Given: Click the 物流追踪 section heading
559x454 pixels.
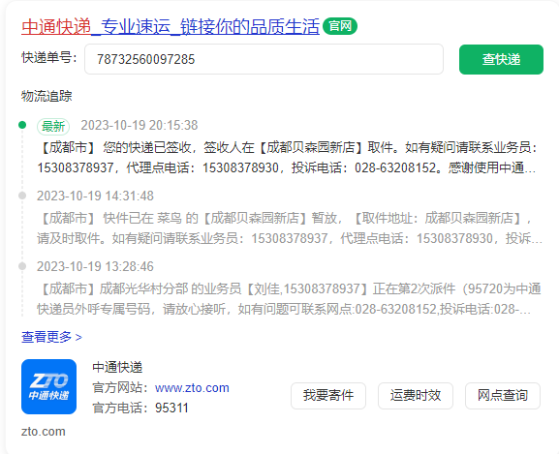Looking at the screenshot, I should 47,96.
